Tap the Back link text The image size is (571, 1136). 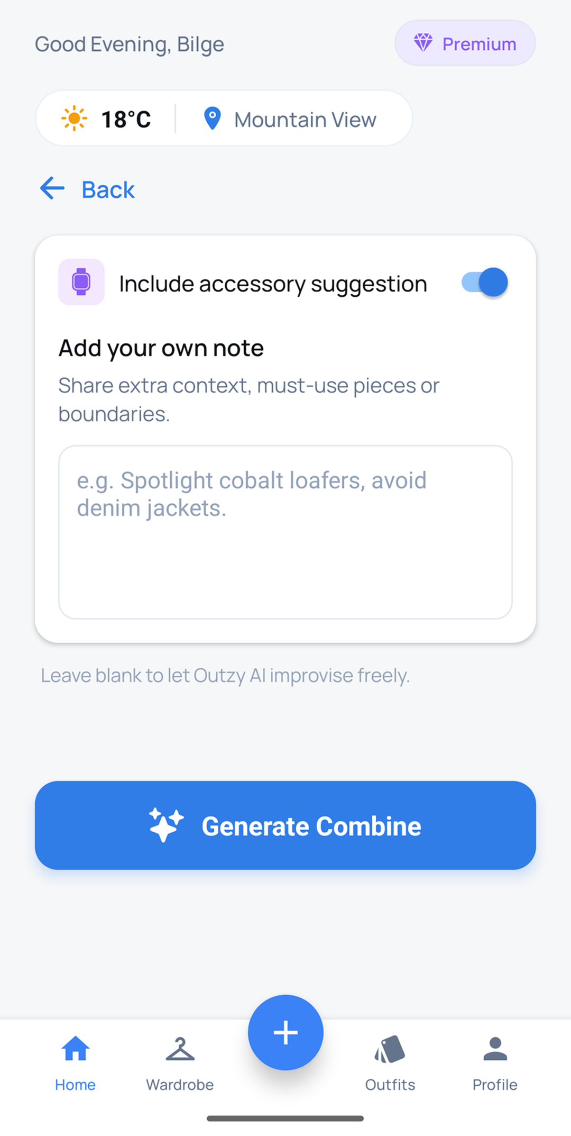coord(108,190)
